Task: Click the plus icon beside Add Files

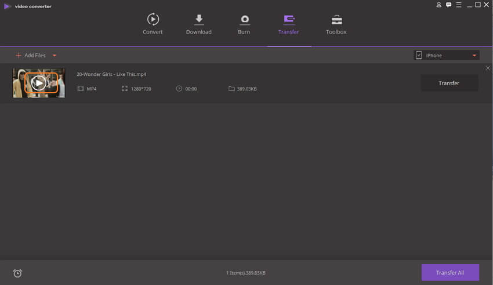Action: (19, 55)
